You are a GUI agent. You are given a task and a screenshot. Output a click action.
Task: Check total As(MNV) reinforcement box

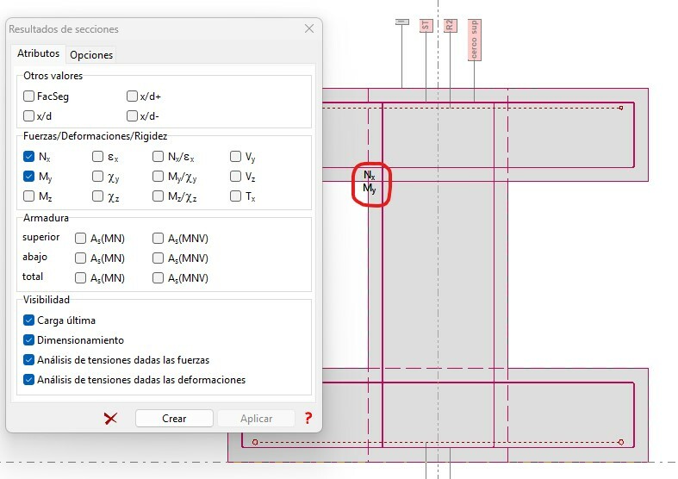tap(159, 277)
